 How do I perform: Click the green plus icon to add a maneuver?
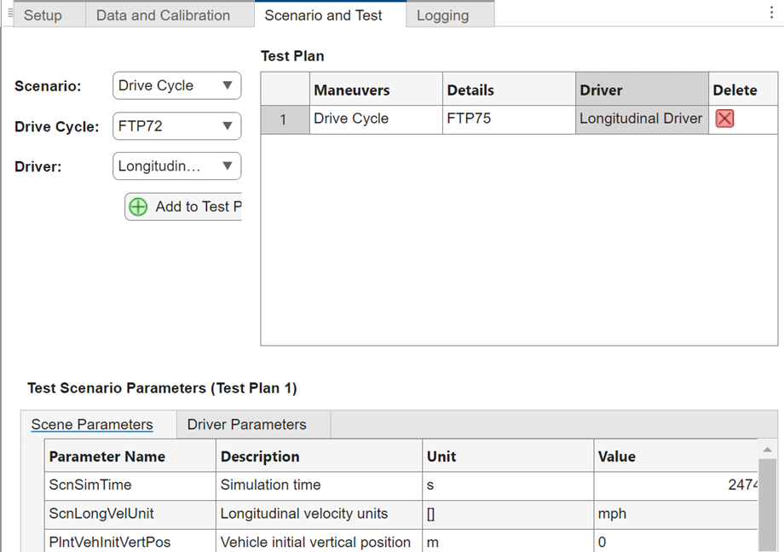tap(137, 206)
